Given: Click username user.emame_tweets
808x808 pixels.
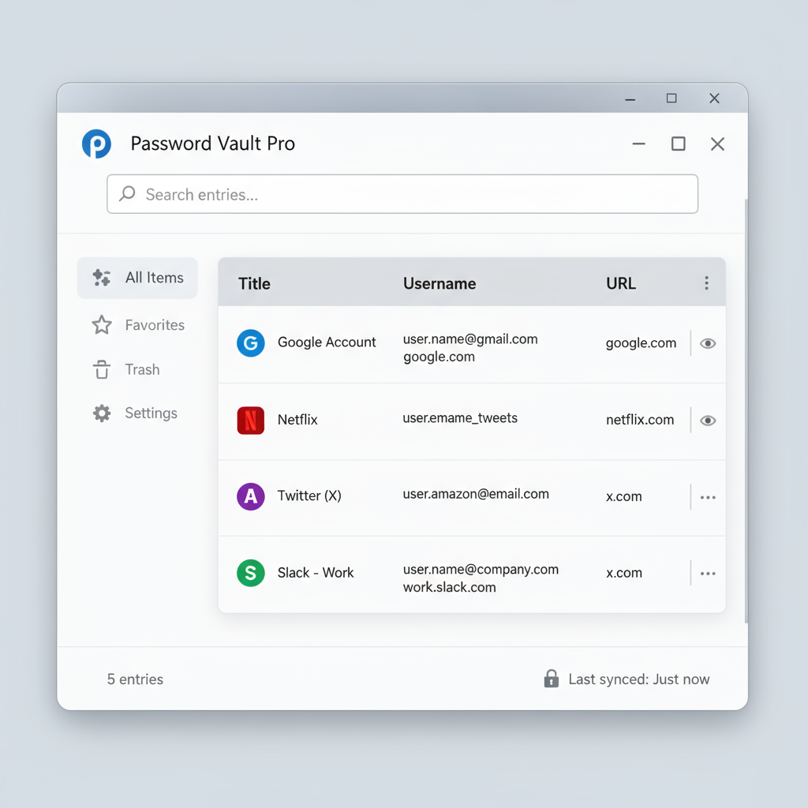Looking at the screenshot, I should 460,418.
